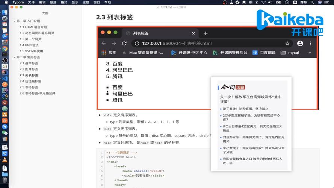Jump to 1.3 第一个网页 heading
Screen dimensions: 334x188
click(x=30, y=39)
